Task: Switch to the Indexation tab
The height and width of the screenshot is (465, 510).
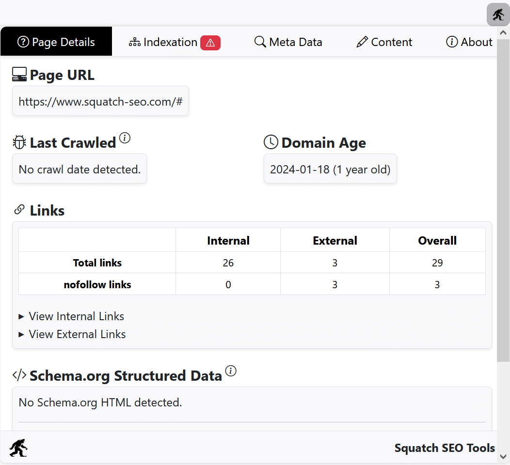Action: tap(170, 42)
